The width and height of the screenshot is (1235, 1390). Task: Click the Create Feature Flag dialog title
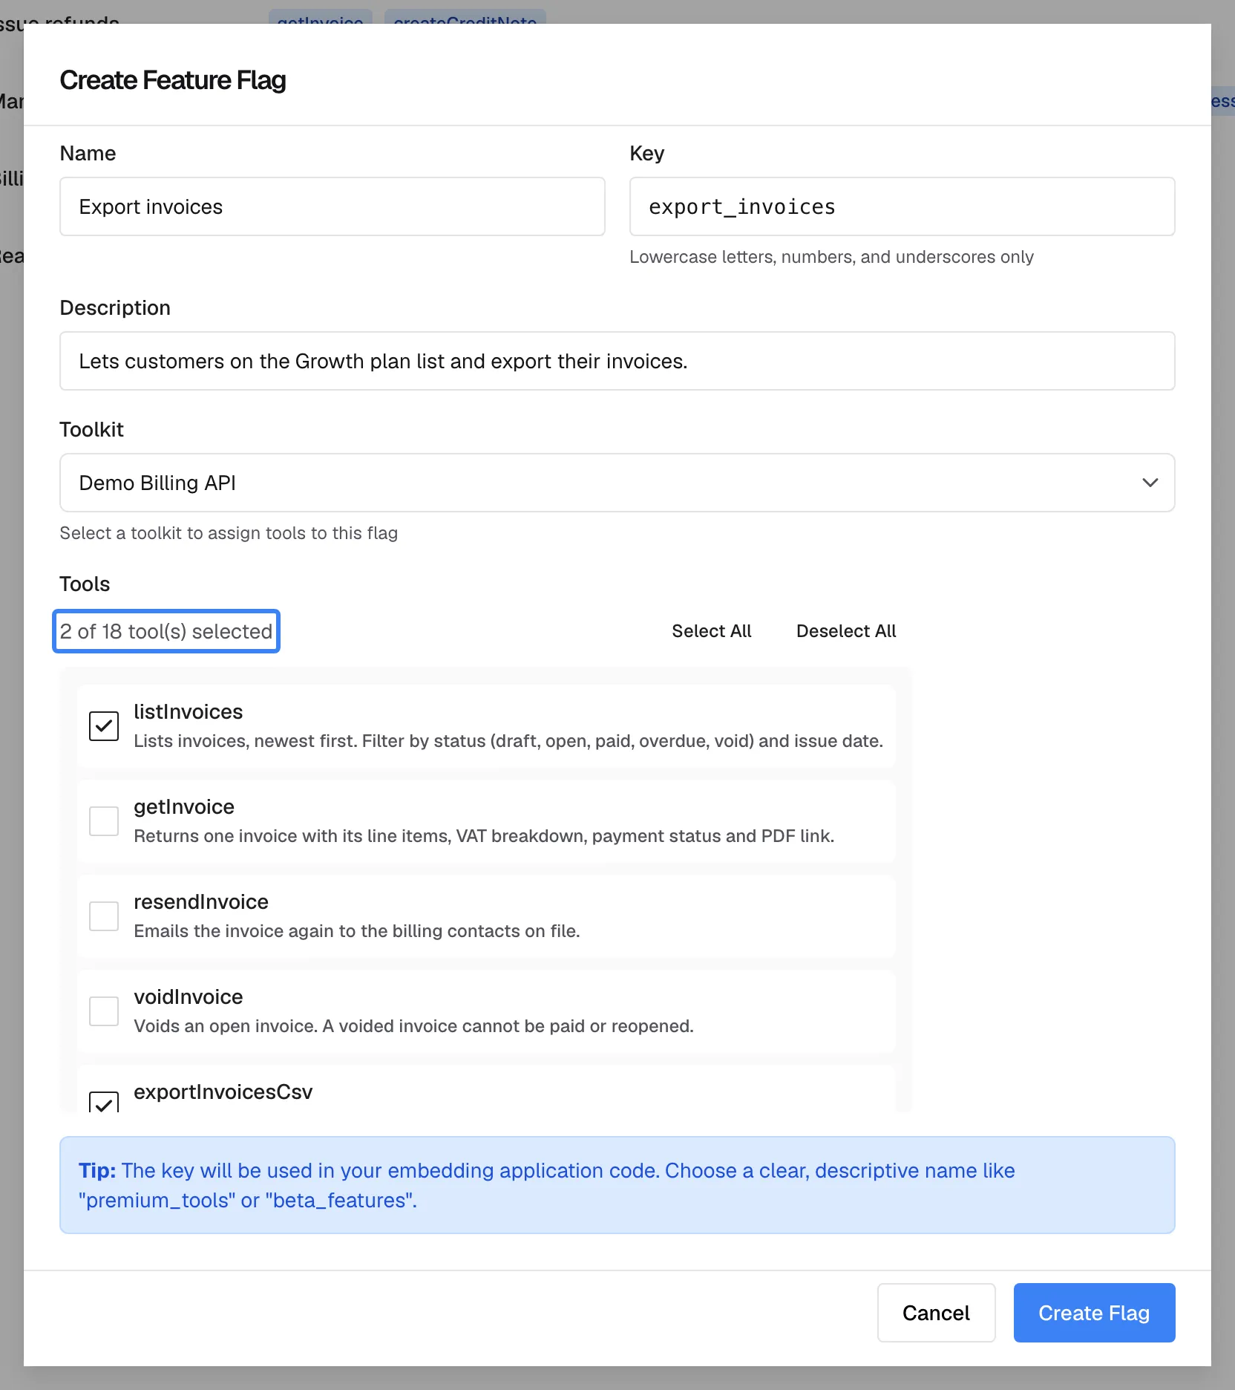pos(173,80)
